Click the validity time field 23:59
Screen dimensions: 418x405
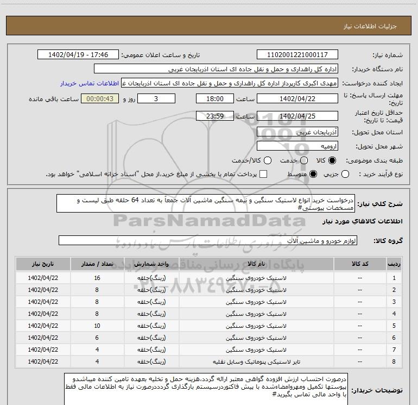pos(215,116)
